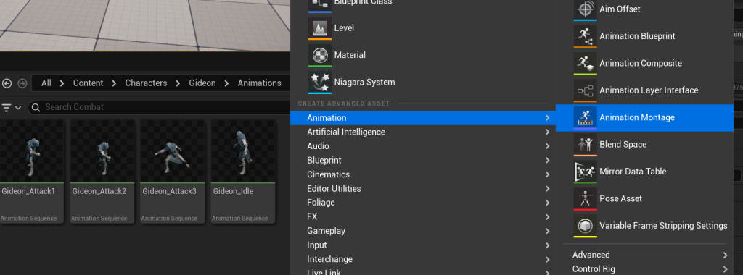Go forward in content browser history
This screenshot has height=275, width=743.
pos(22,83)
